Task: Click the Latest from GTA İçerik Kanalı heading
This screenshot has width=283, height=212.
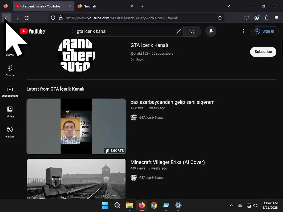Action: (55, 89)
